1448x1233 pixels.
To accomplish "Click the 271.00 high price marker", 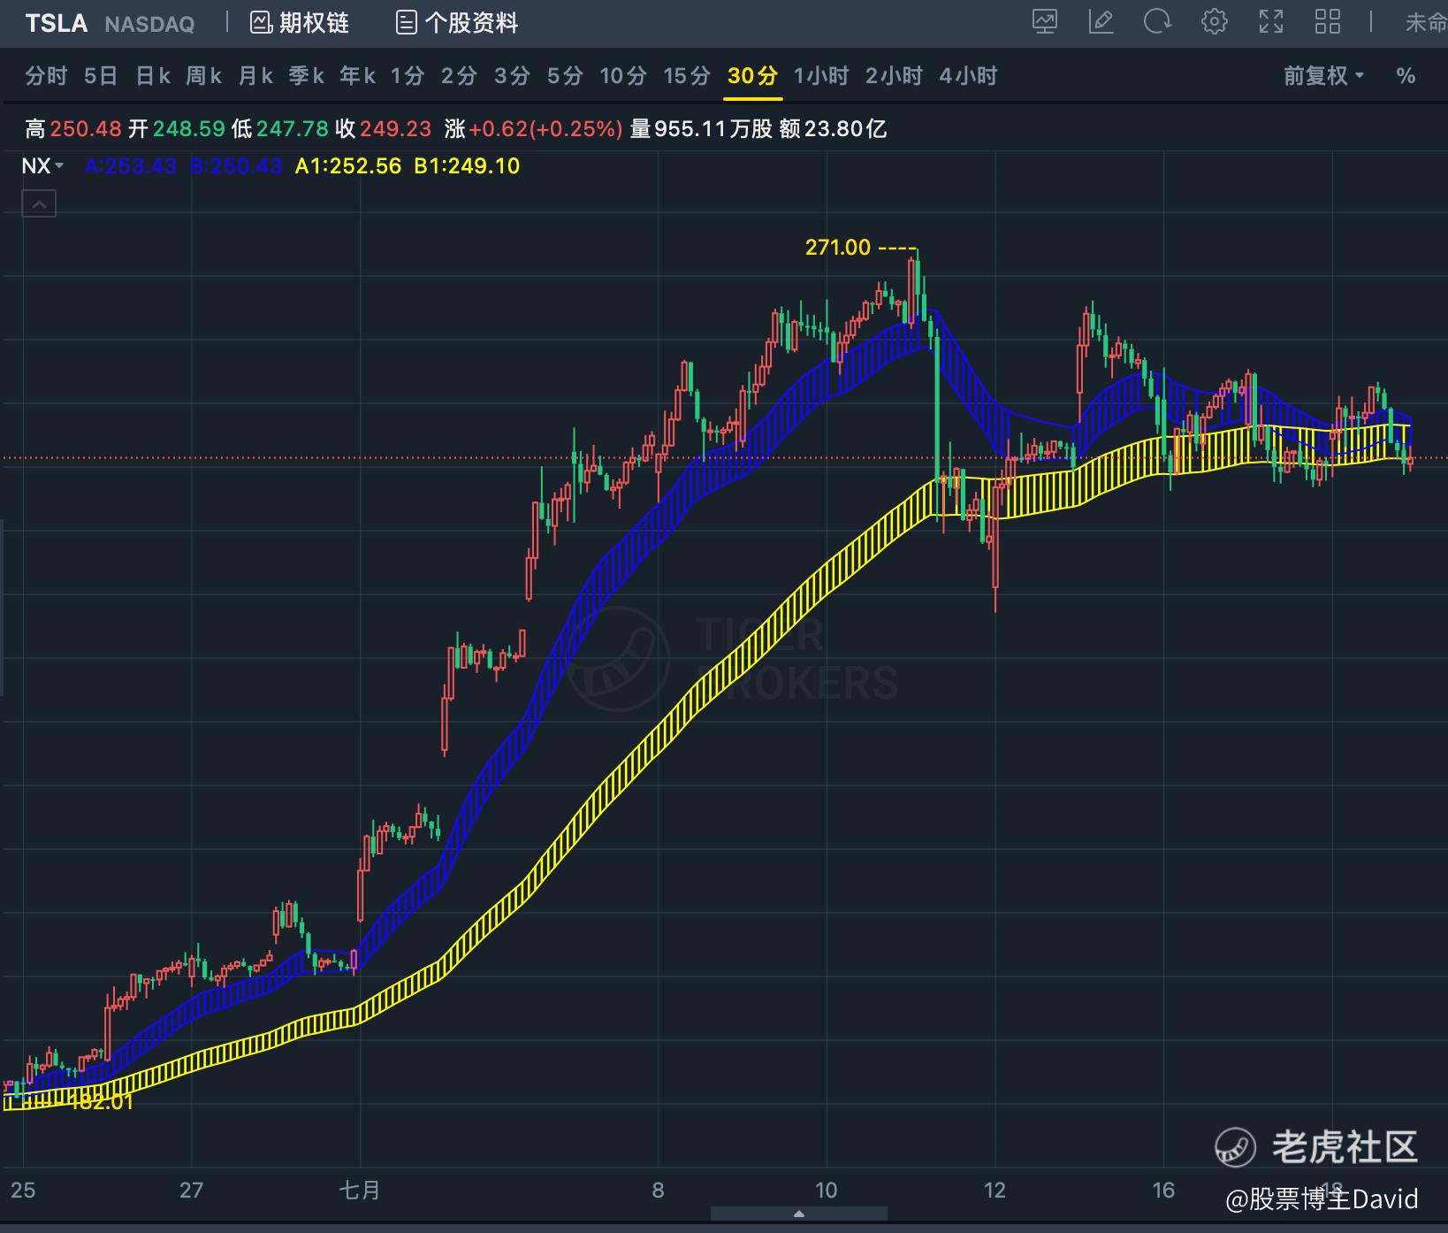I will point(838,248).
